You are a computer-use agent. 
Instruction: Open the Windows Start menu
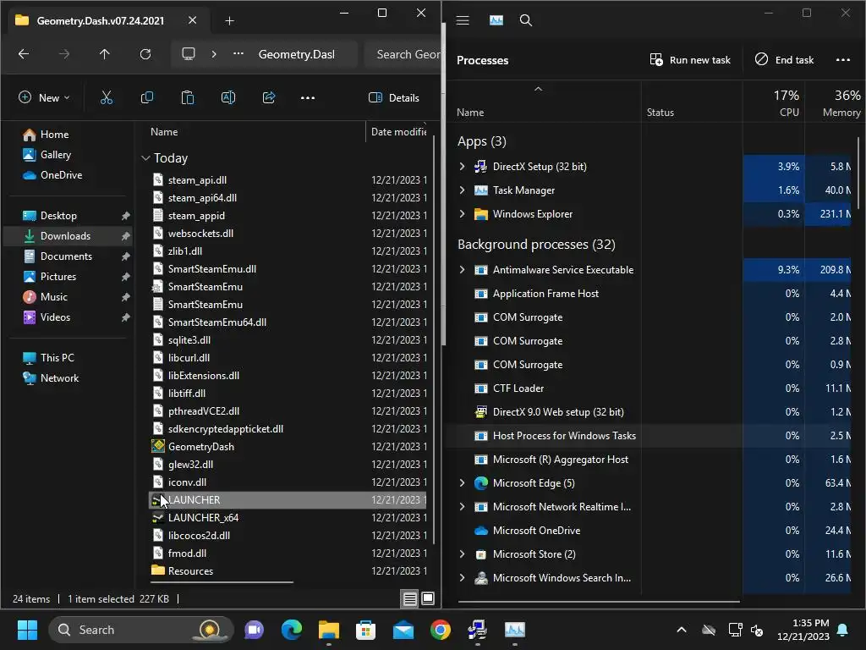coord(27,630)
